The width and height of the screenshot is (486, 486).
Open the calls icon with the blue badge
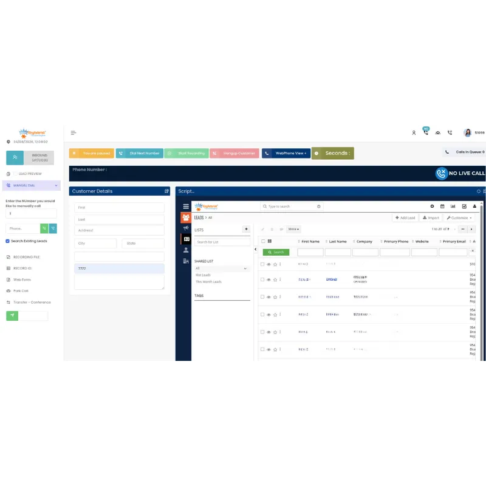point(426,131)
